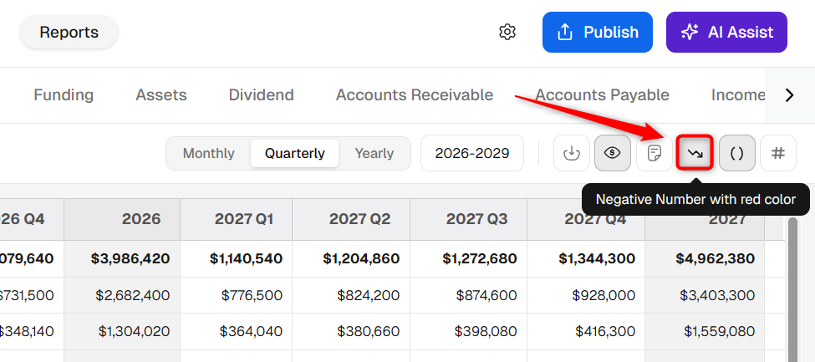Select the $1,304,020 cell
Viewport: 815px width, 362px height.
[x=122, y=331]
